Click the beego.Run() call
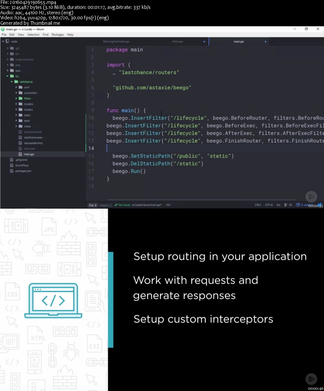The height and width of the screenshot is (391, 324). coord(129,171)
